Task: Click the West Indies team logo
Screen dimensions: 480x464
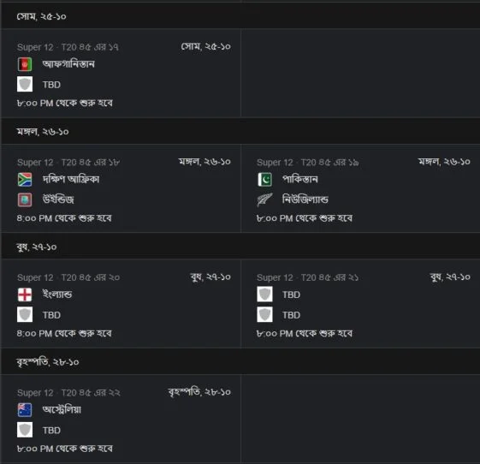Action: pyautogui.click(x=25, y=200)
